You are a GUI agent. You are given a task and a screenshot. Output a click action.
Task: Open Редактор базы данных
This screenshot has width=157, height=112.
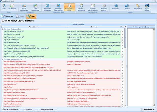coord(58,7)
